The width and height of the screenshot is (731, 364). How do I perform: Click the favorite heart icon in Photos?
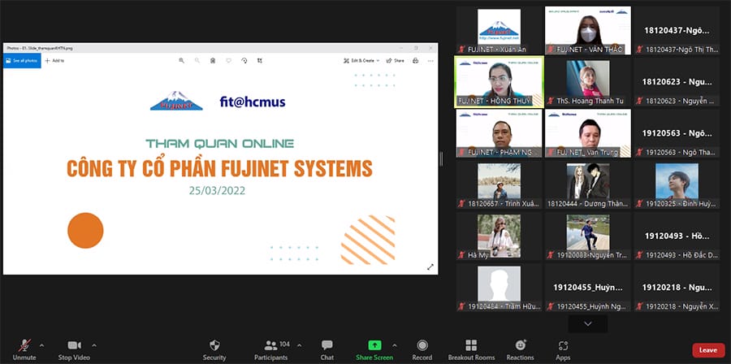[x=228, y=61]
